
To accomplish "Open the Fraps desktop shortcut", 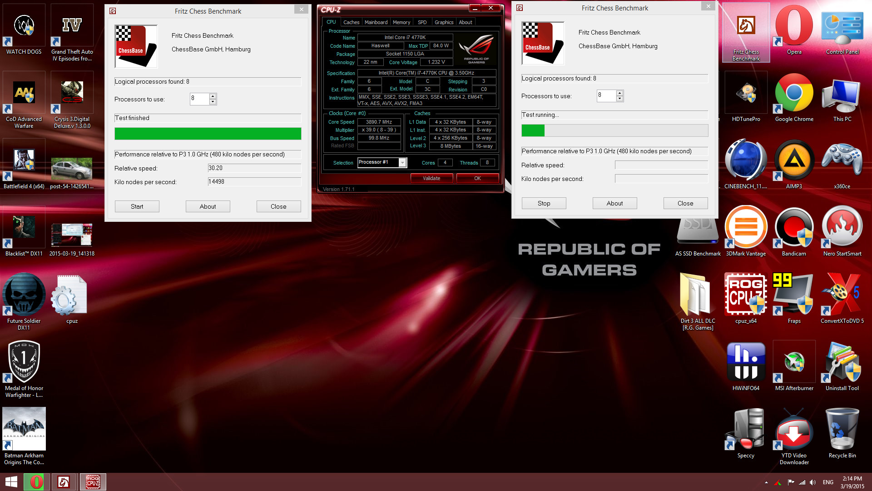I will (794, 296).
